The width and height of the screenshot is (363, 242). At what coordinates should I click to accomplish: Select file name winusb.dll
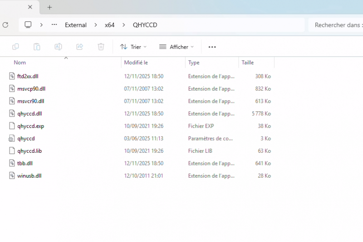[x=29, y=176]
